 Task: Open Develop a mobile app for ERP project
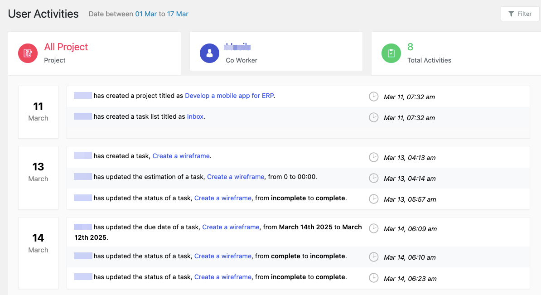point(229,96)
